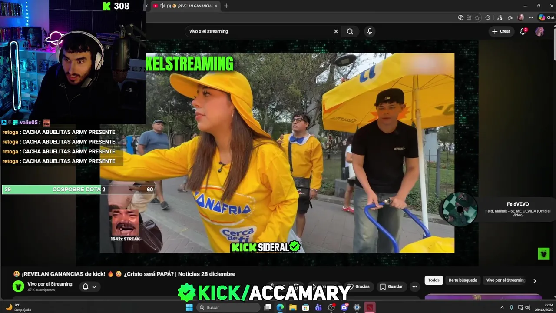Open the Vivo por el Streaming channel avatar
The image size is (556, 313).
(18, 286)
